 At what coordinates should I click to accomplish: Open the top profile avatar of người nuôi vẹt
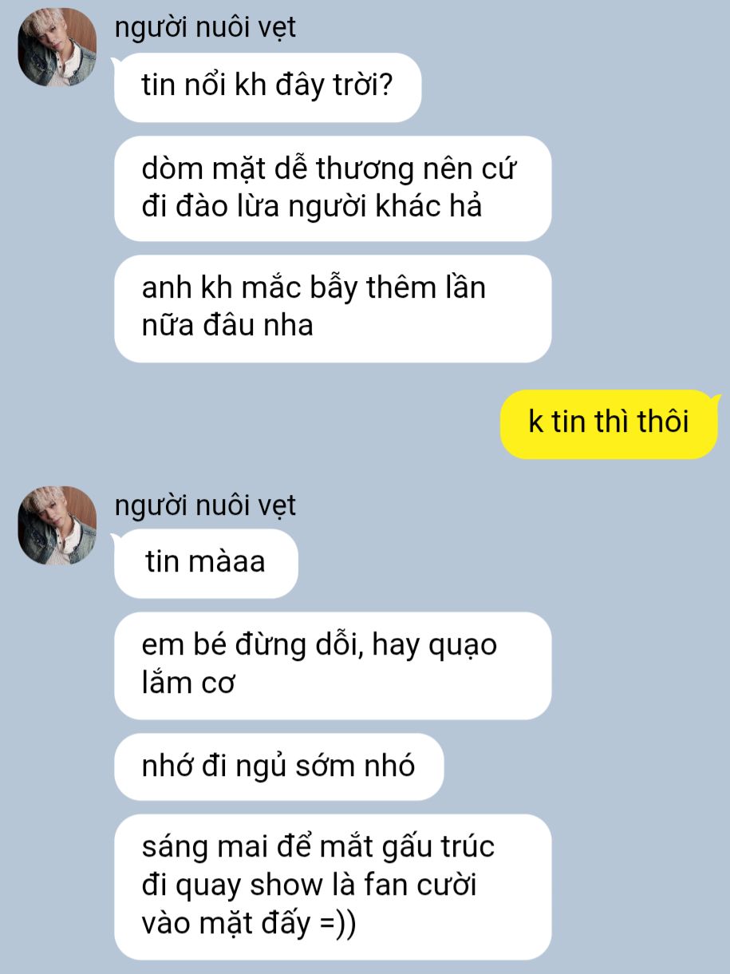[57, 47]
